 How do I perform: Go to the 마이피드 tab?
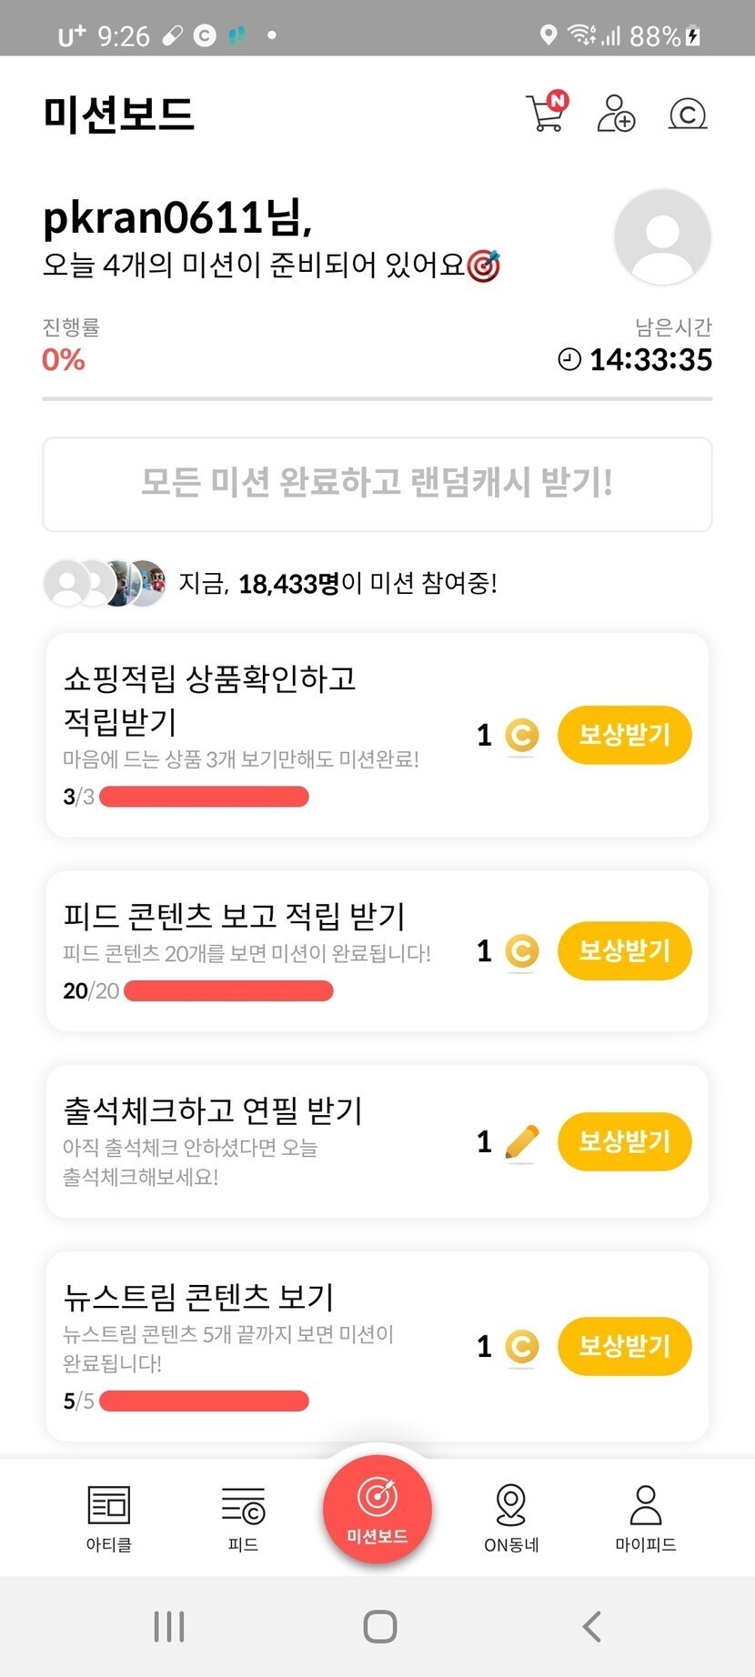click(646, 1517)
